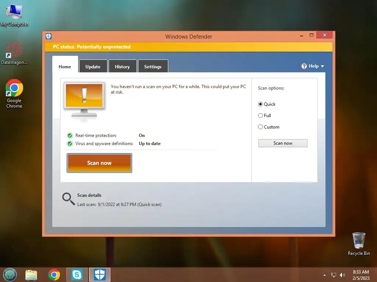Close the Windows Defender window
The image size is (377, 282).
click(325, 35)
